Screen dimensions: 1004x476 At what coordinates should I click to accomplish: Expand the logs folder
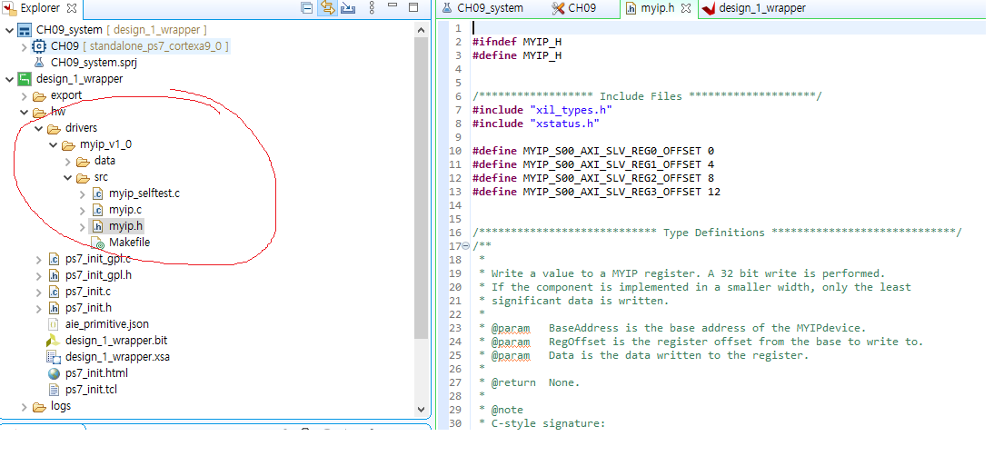point(24,406)
